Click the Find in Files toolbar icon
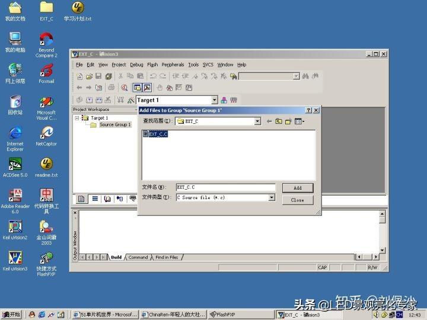Viewport: 427px width, 320px height. (x=234, y=76)
